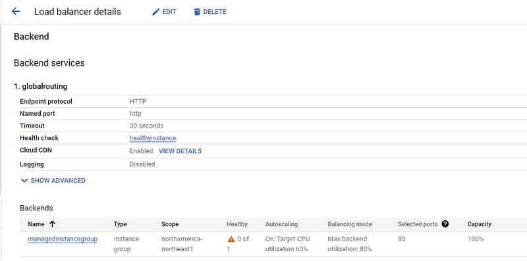Click the 'Backend' section heading

(31, 37)
